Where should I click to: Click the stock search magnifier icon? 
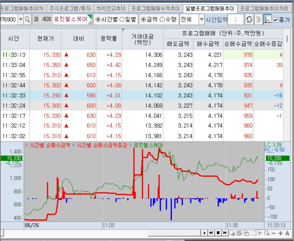click(27, 19)
